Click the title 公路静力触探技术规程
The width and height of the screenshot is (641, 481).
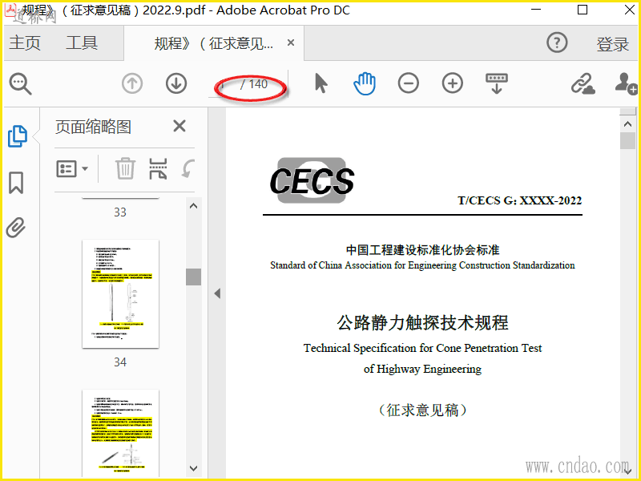(423, 323)
